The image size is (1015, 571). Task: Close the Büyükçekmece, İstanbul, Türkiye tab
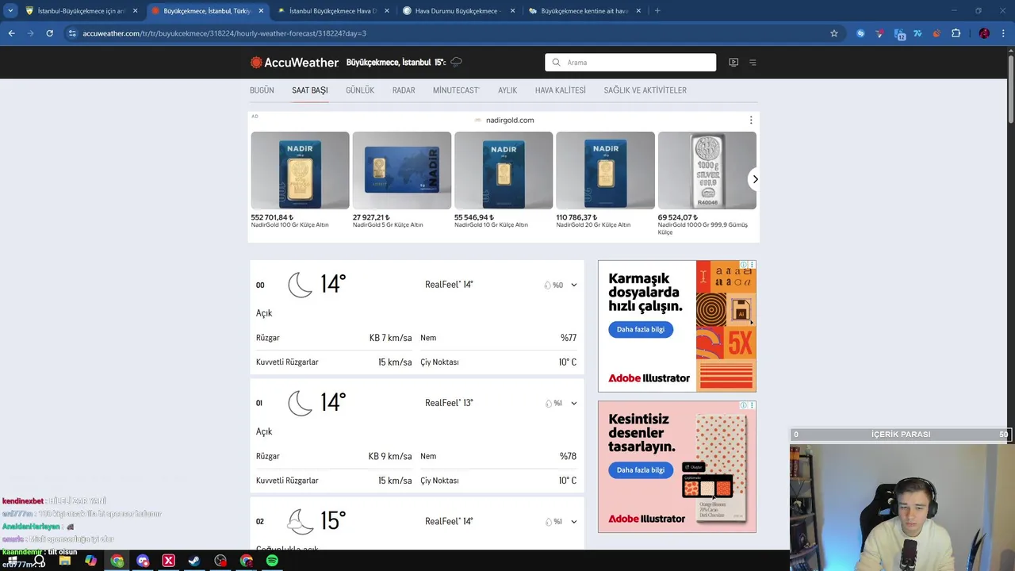point(261,11)
